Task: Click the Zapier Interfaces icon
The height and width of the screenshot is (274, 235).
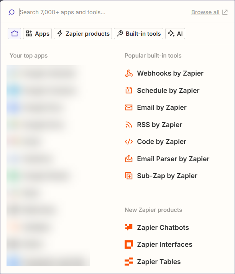Action: coord(129,244)
